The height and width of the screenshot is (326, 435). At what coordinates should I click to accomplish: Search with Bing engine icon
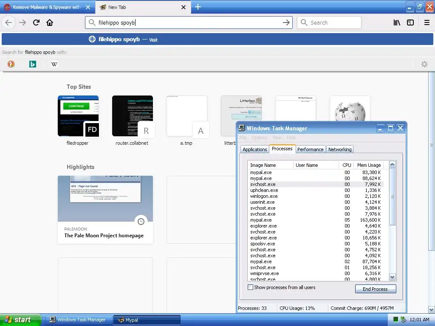click(32, 64)
